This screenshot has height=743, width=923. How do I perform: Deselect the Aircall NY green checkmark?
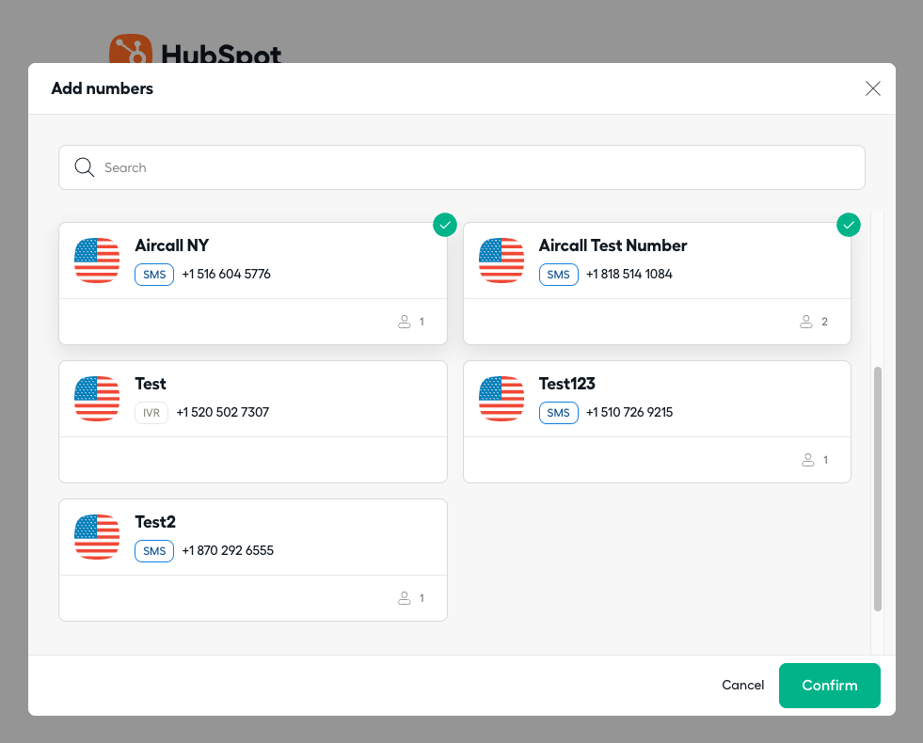click(444, 225)
